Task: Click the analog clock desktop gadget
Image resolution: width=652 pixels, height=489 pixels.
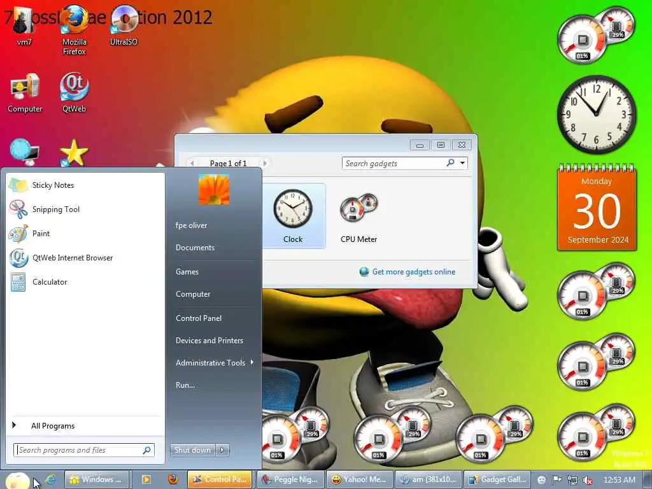Action: [x=596, y=115]
